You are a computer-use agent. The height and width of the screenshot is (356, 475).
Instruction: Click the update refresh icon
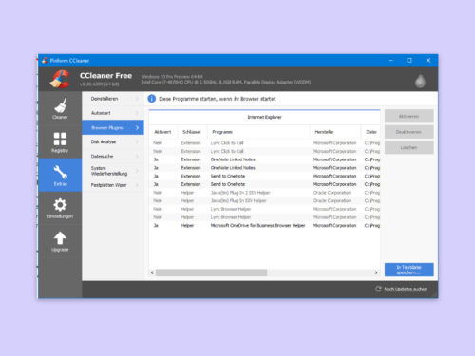coord(378,289)
